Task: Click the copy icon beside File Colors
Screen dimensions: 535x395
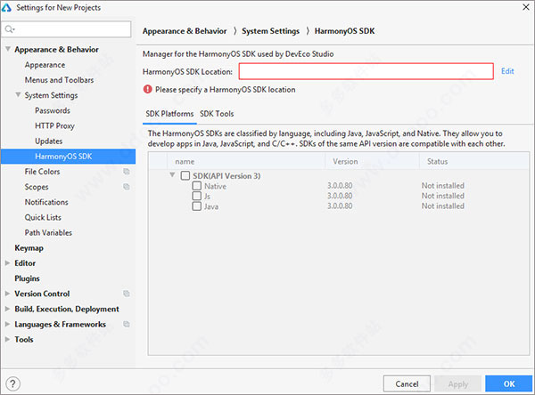Action: [x=127, y=172]
